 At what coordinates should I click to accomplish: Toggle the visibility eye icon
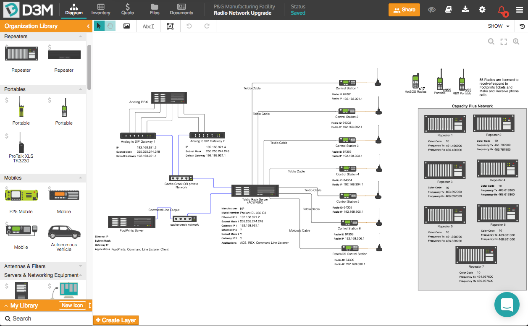click(432, 10)
